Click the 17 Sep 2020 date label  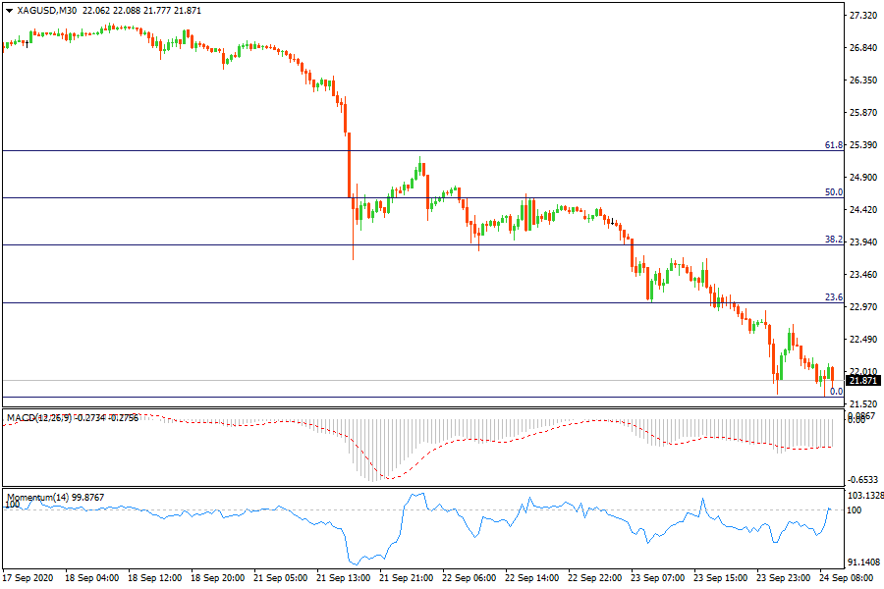click(28, 577)
